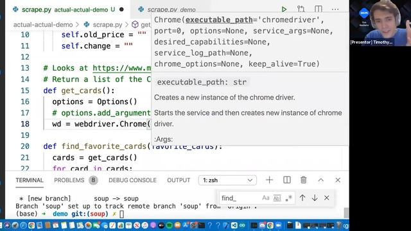This screenshot has width=411, height=231.
Task: Click the presenter video thumbnail
Action: coord(380,23)
